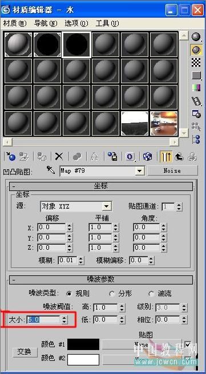Select the 分形 noise type radio button
Screen dimensions: 206x374
tap(112, 294)
